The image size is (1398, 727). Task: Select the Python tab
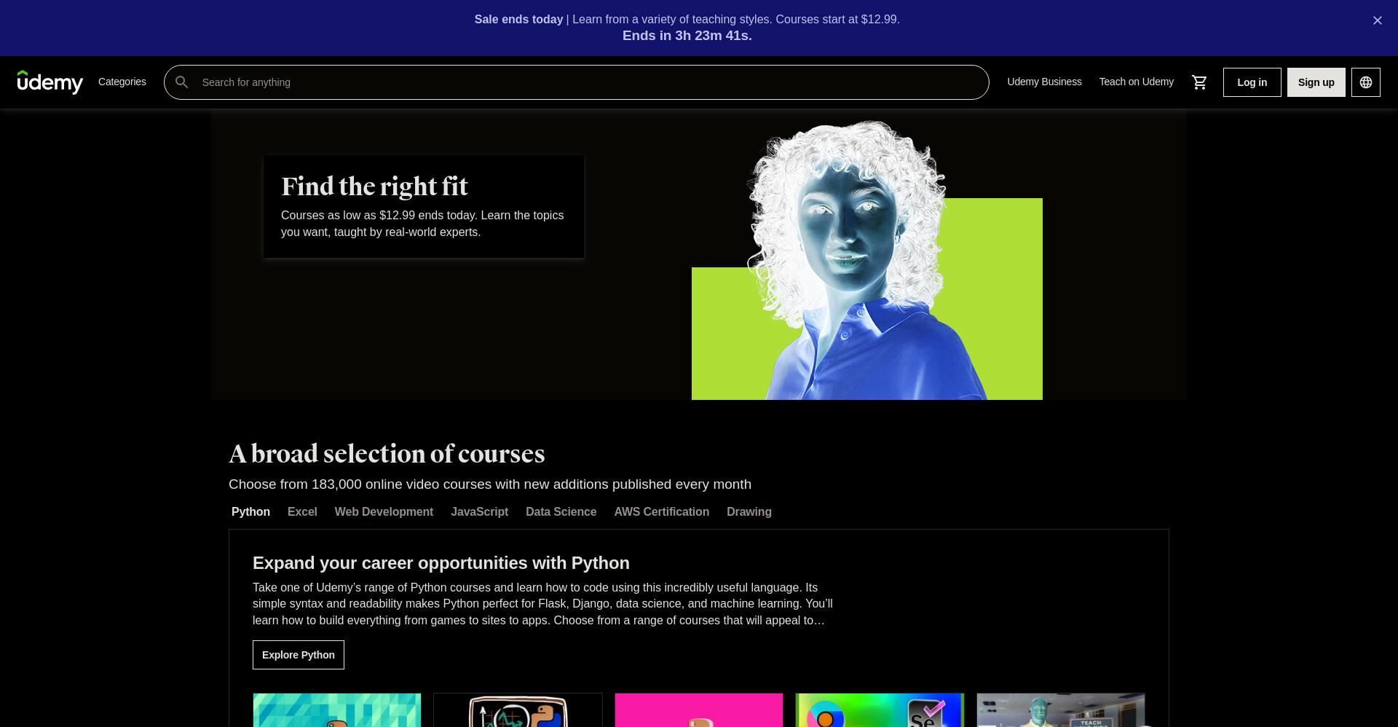pyautogui.click(x=250, y=512)
